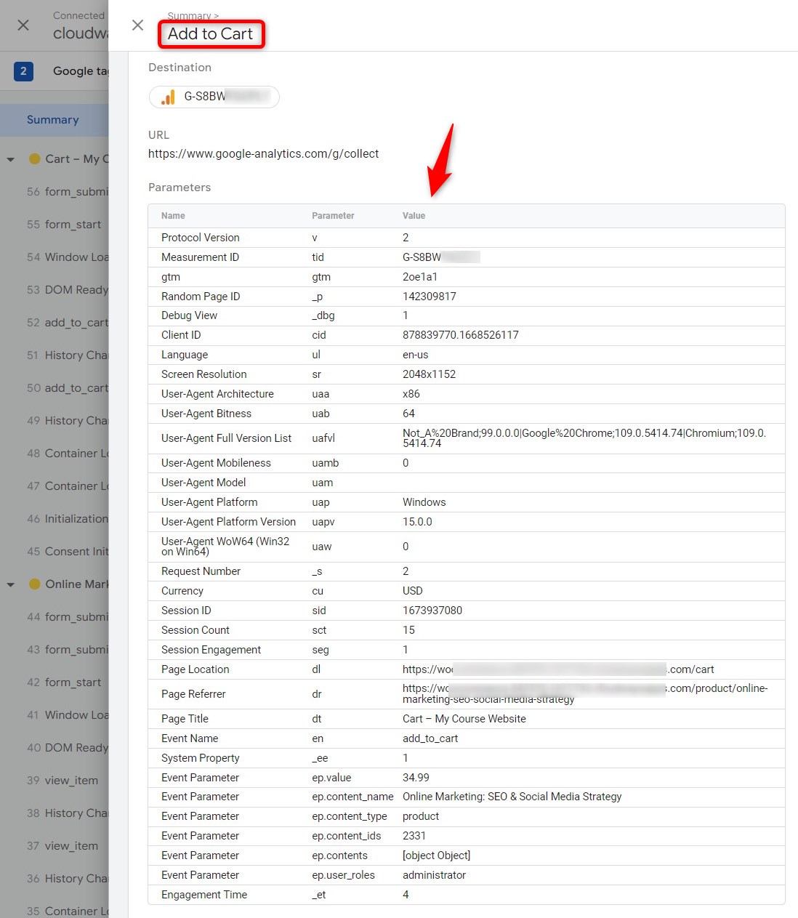Viewport: 798px width, 918px height.
Task: Select event 41 Window Loaded
Action: 67,715
